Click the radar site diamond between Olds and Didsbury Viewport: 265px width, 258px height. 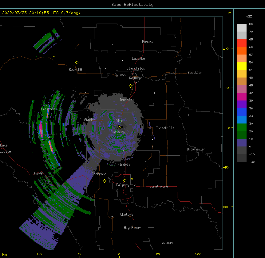(119, 127)
